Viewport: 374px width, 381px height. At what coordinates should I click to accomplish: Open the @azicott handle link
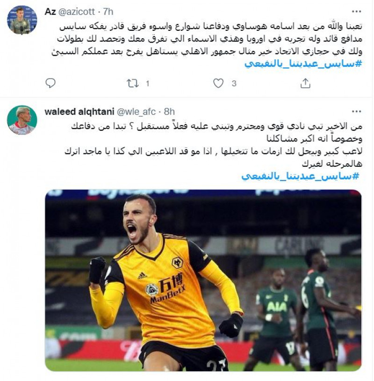coord(77,11)
